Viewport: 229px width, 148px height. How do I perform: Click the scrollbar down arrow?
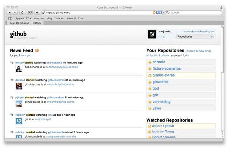(x=222, y=136)
